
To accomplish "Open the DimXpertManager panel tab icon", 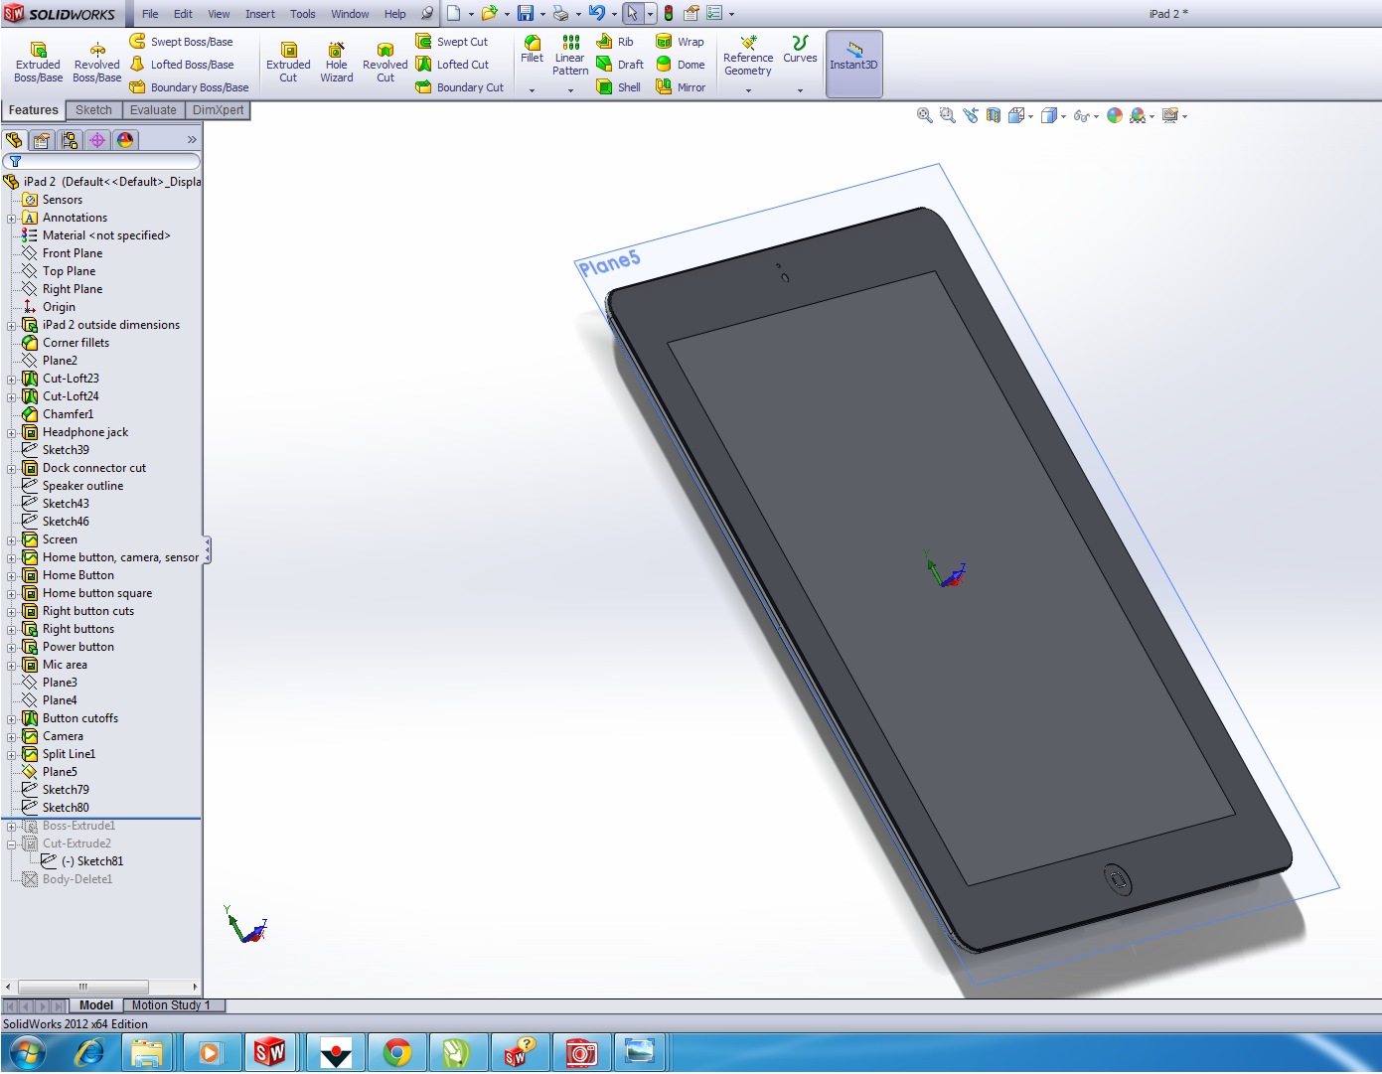I will coord(97,140).
